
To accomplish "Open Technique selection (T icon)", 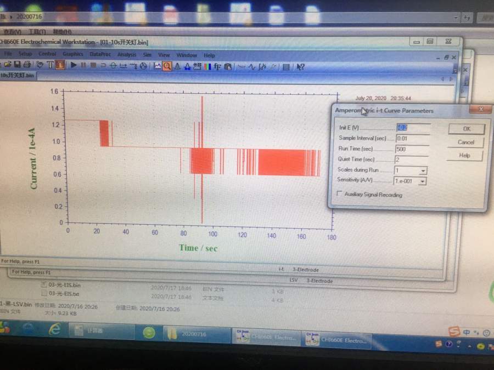I will pyautogui.click(x=50, y=65).
